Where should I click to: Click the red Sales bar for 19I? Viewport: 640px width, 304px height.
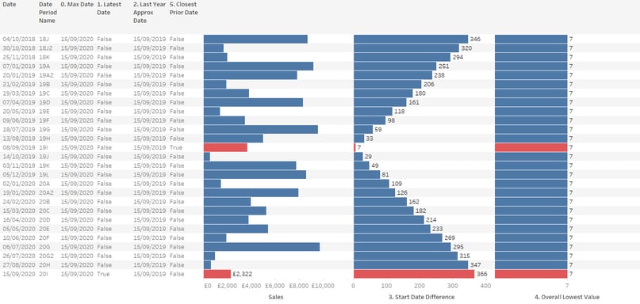pyautogui.click(x=225, y=147)
